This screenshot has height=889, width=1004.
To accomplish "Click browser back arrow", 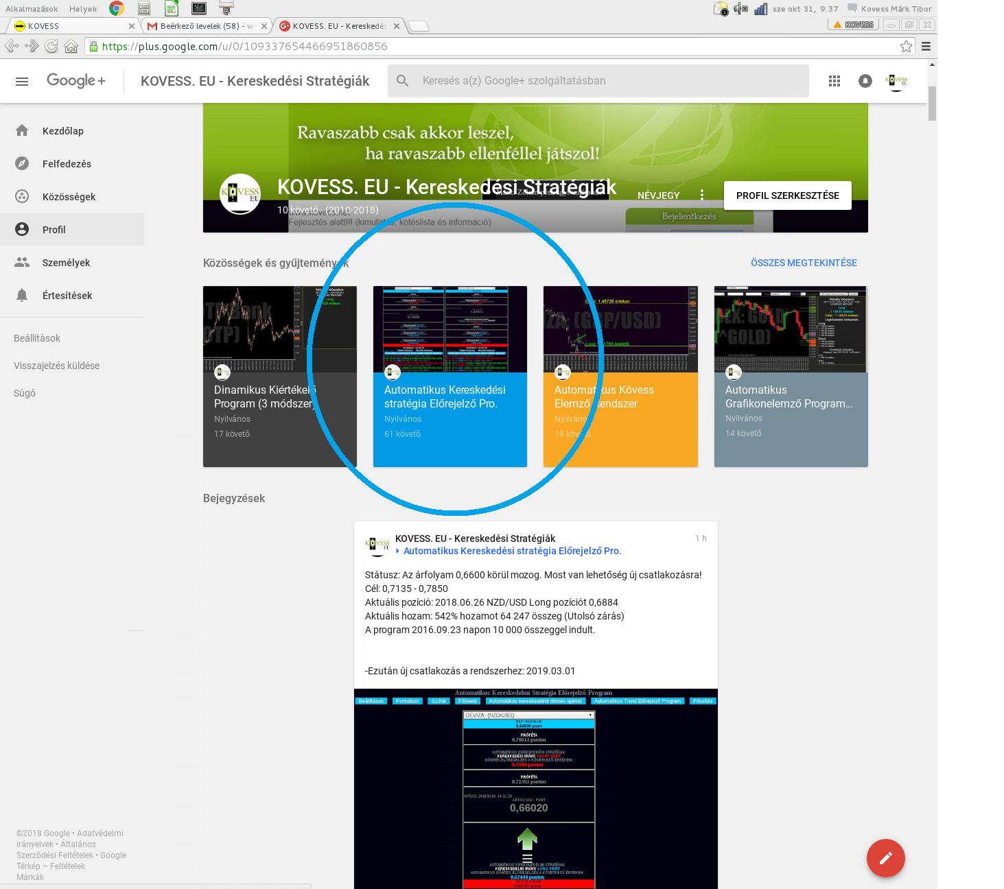I will 11,46.
